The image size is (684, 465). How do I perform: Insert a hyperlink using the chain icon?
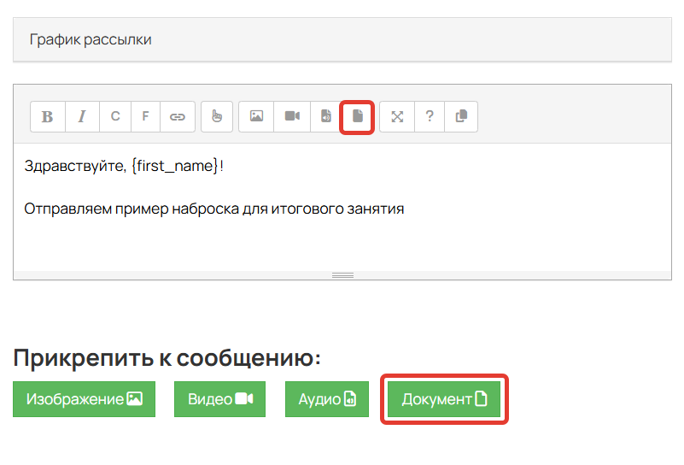pyautogui.click(x=178, y=116)
